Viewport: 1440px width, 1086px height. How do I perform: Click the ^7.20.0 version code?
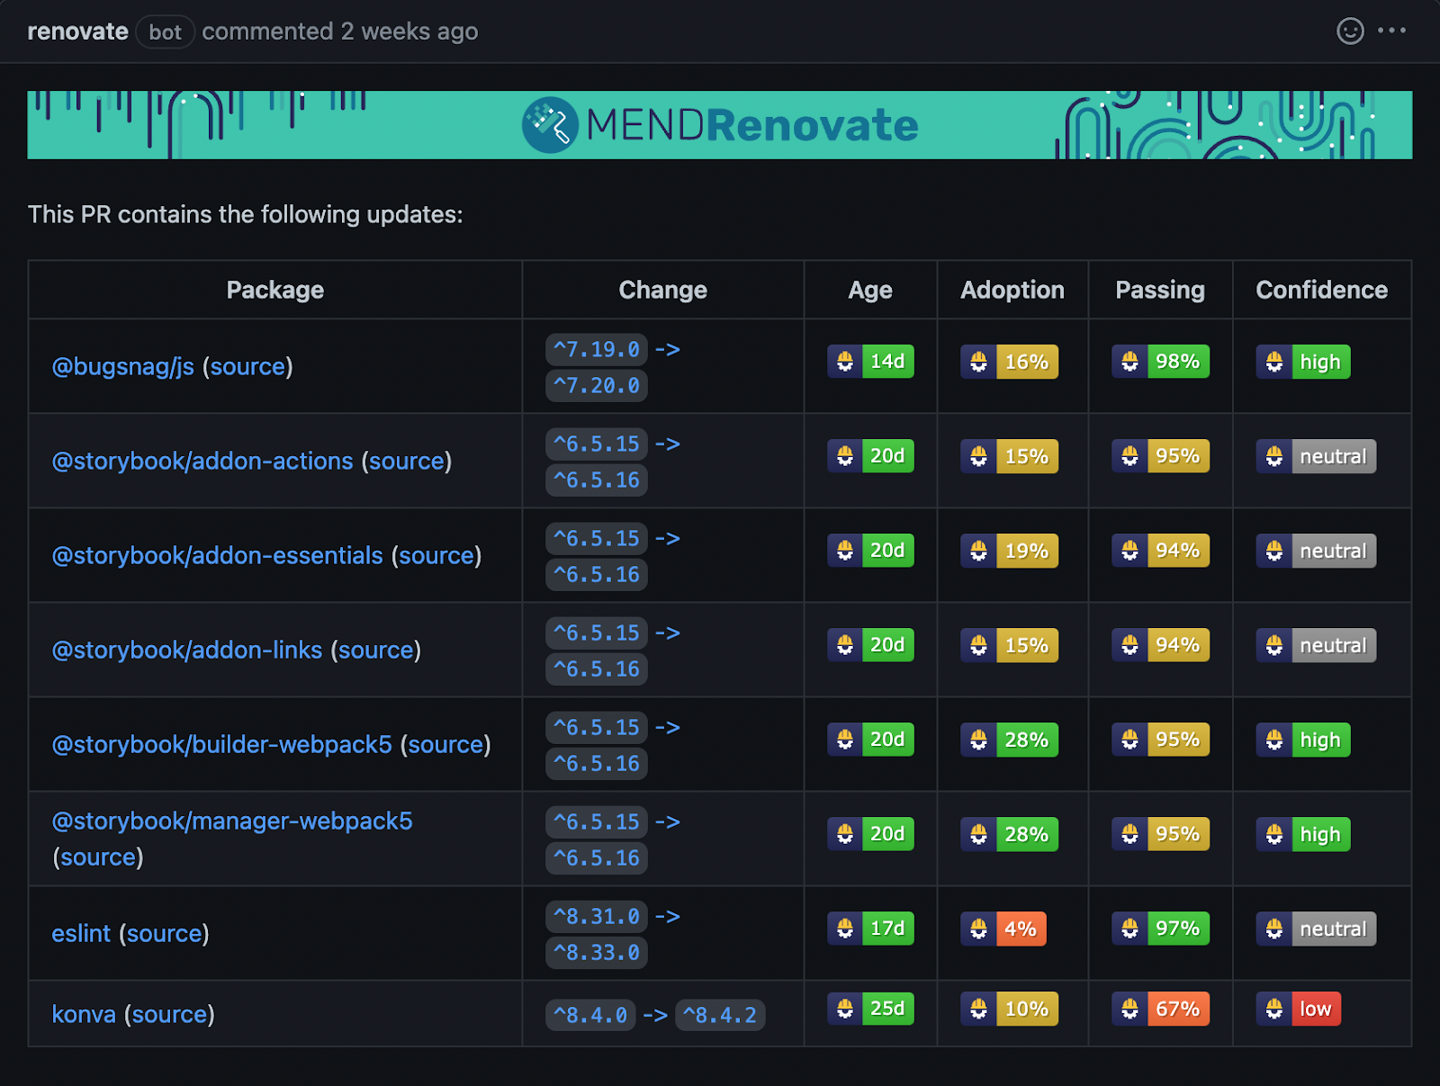point(596,385)
